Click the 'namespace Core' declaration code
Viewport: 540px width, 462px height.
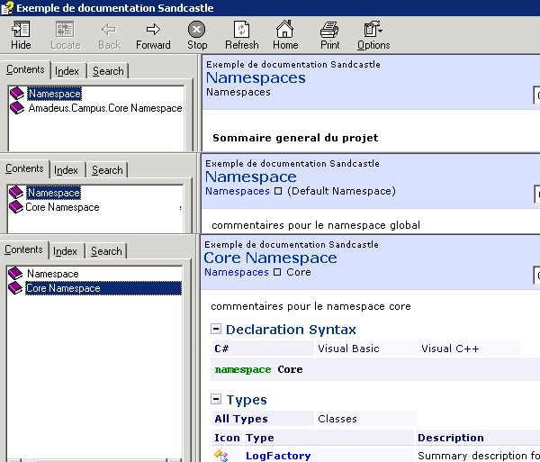(258, 369)
